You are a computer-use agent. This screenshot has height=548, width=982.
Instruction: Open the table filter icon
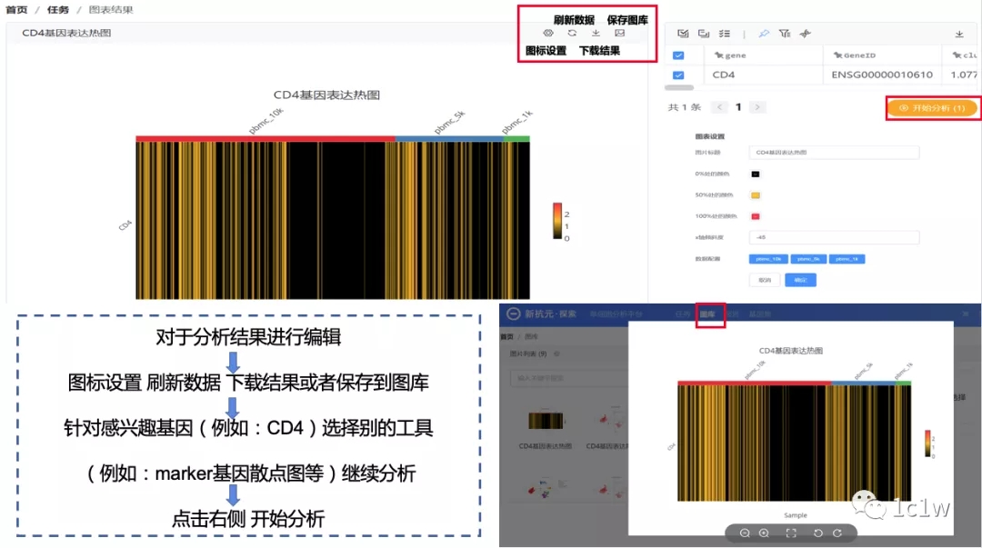pyautogui.click(x=785, y=34)
